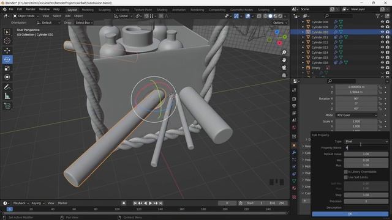Open the Texture properties tab
392x220 pixels.
294,197
